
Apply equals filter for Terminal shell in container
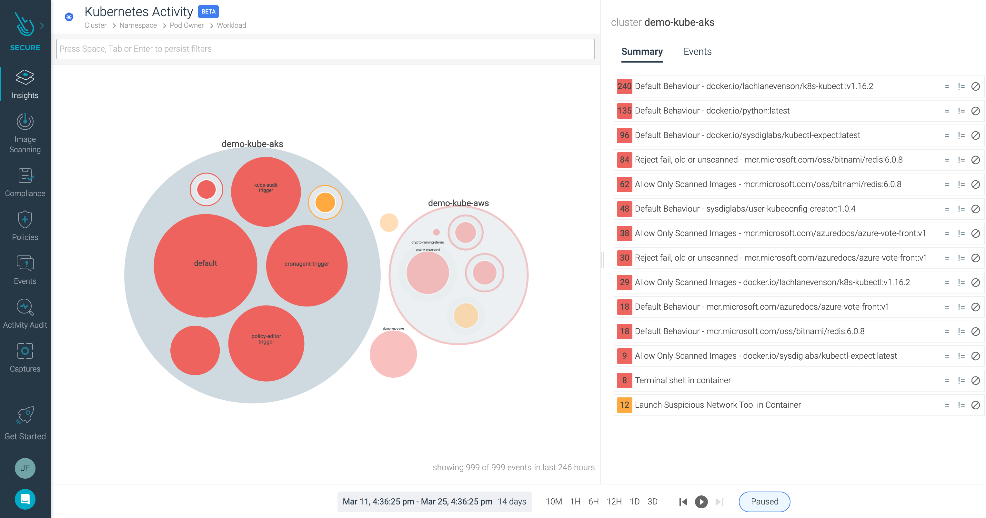(947, 381)
